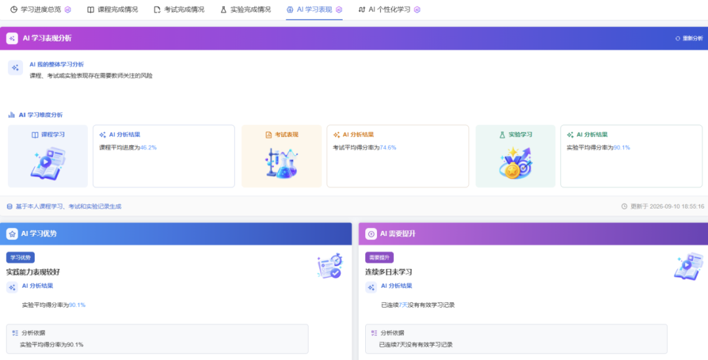
Task: Click the book illustration in the AI 需要提升 panel
Action: [688, 266]
